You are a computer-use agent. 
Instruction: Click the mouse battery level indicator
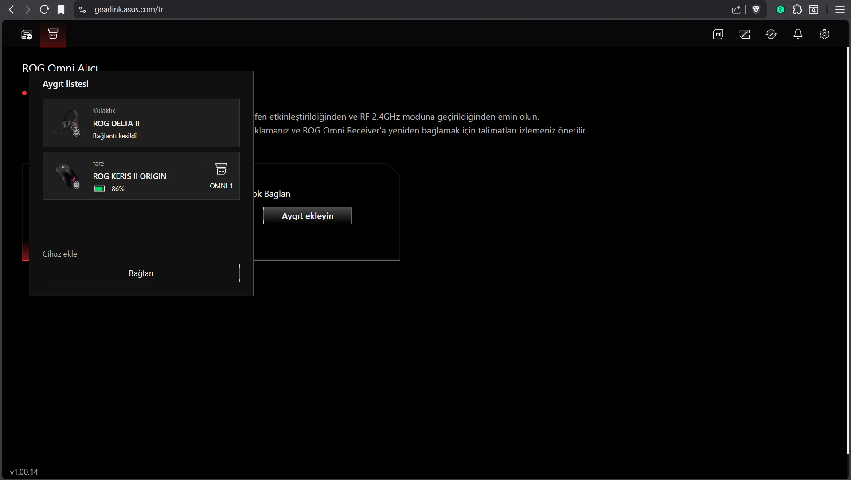click(100, 189)
